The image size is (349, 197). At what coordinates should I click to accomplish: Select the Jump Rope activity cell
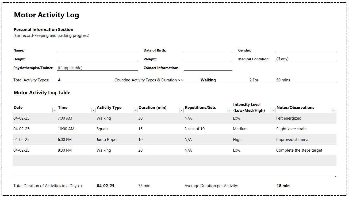click(x=106, y=140)
